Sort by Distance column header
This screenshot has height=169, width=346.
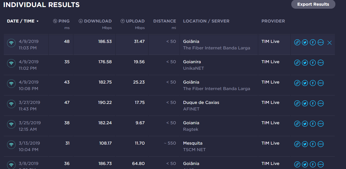[x=164, y=21]
